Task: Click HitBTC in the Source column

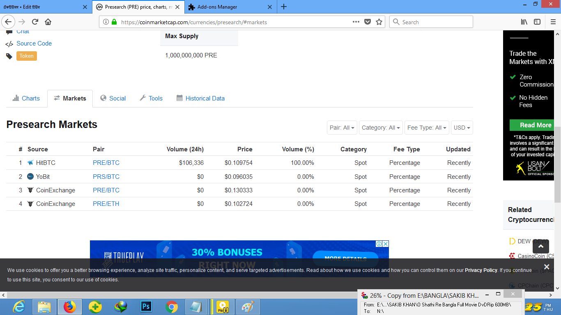Action: coord(46,163)
